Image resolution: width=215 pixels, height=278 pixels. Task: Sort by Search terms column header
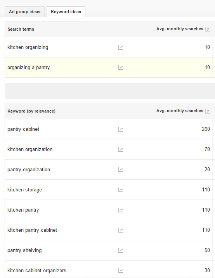point(21,29)
